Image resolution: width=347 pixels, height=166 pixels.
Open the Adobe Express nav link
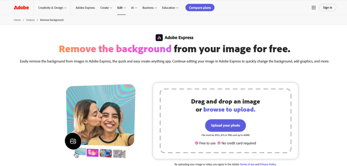pyautogui.click(x=85, y=7)
